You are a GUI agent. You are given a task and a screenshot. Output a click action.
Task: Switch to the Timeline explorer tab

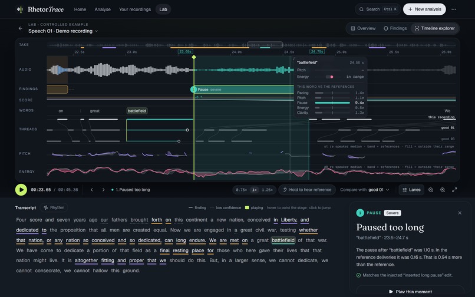(x=435, y=28)
